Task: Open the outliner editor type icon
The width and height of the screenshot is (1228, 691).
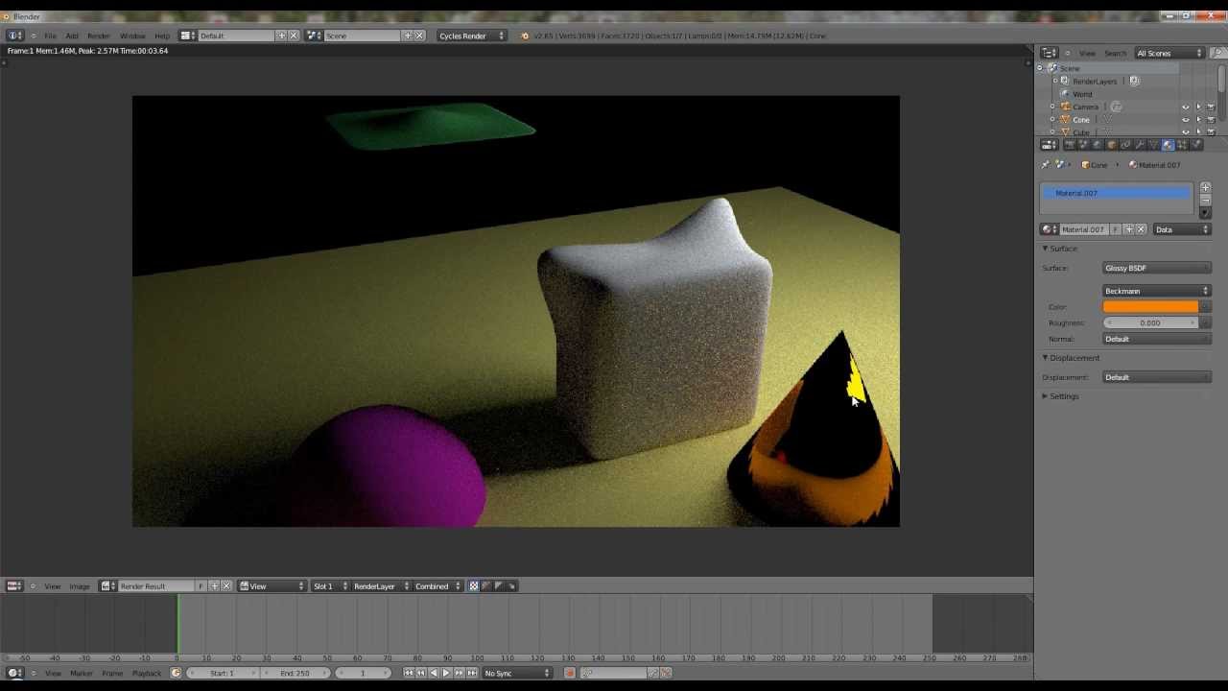Action: click(1049, 53)
